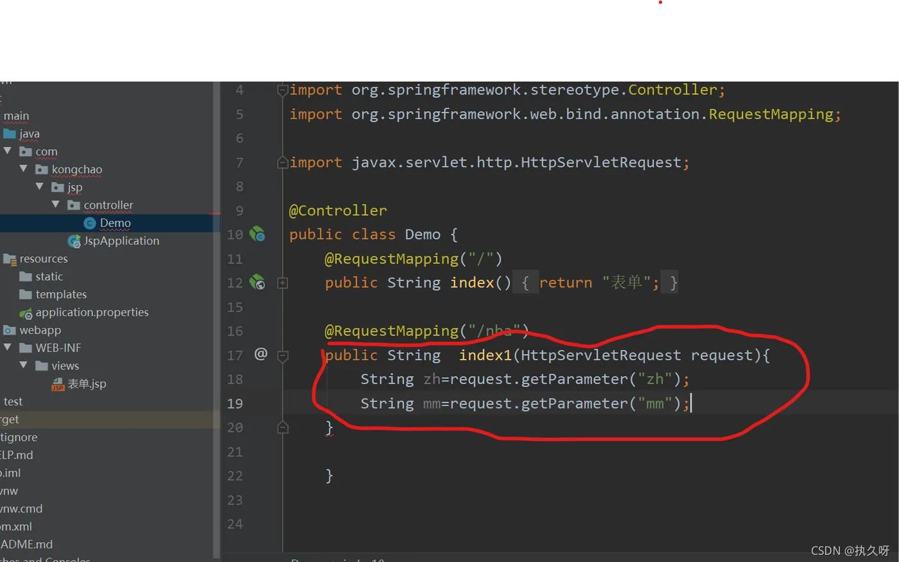Click the static folder icon
Viewport: 899px width, 562px height.
(26, 276)
